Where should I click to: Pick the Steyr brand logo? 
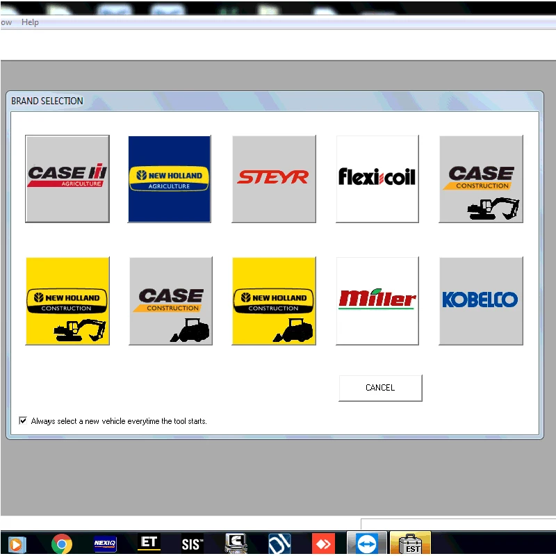(x=274, y=179)
